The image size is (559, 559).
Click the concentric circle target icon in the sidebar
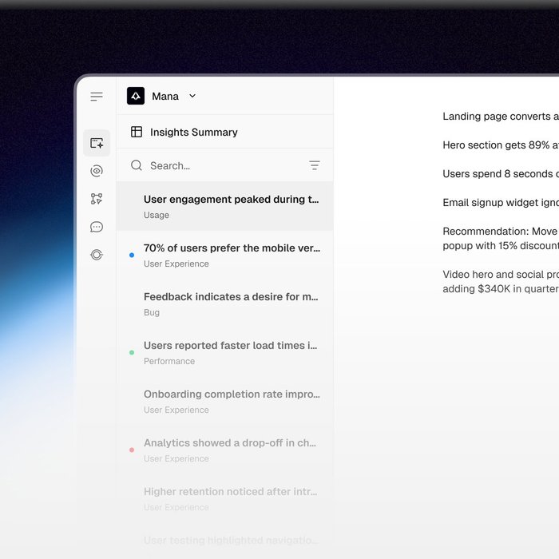point(97,255)
